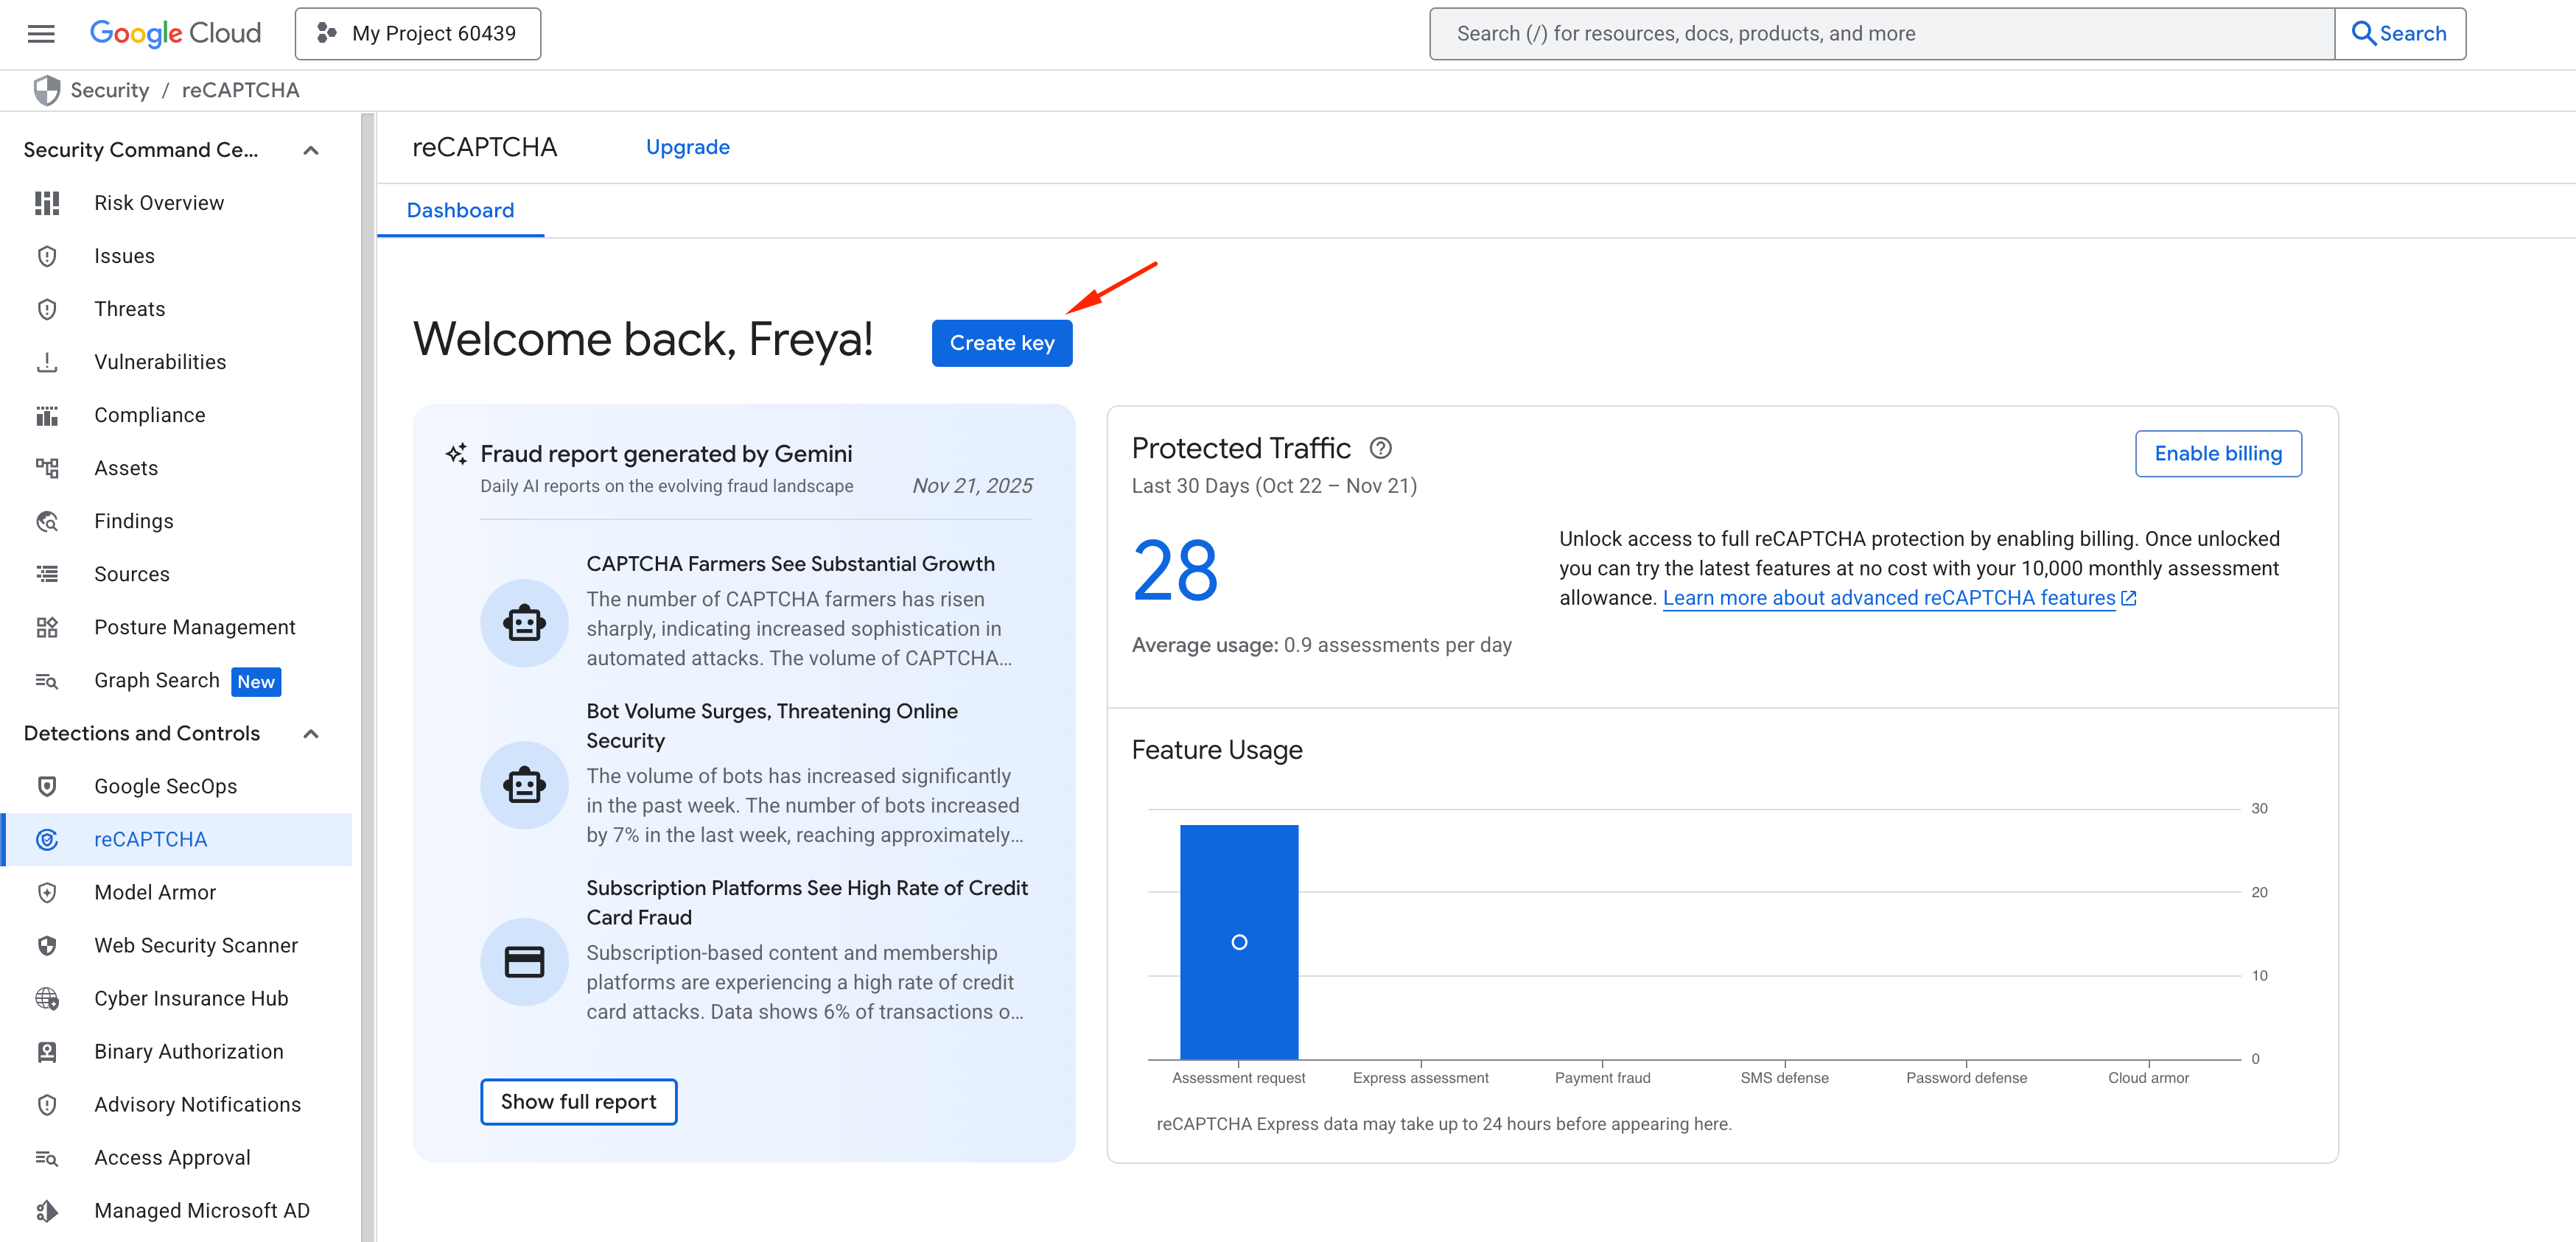
Task: Click the Posture Management sidebar icon
Action: [x=47, y=627]
